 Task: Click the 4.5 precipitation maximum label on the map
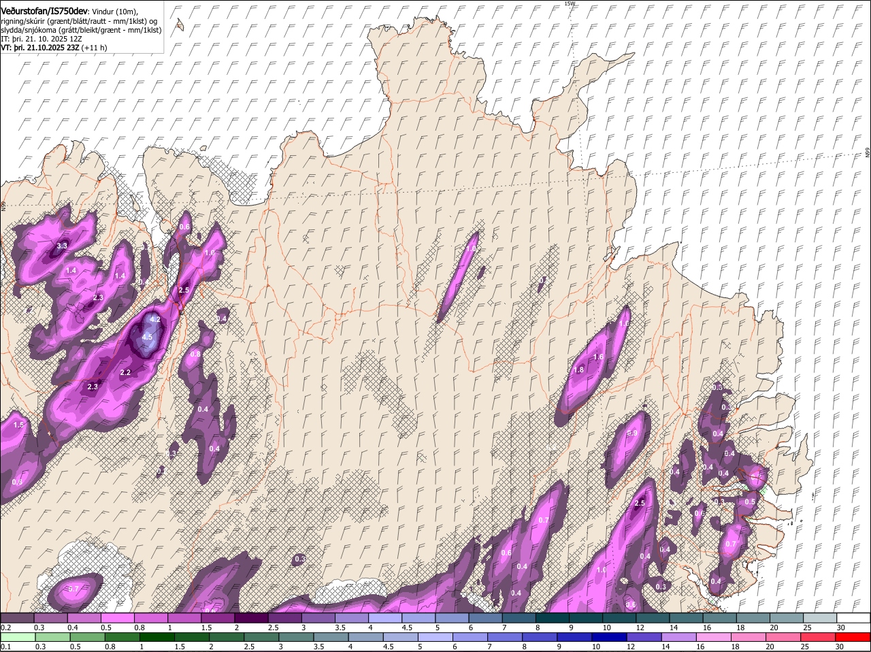[x=148, y=337]
